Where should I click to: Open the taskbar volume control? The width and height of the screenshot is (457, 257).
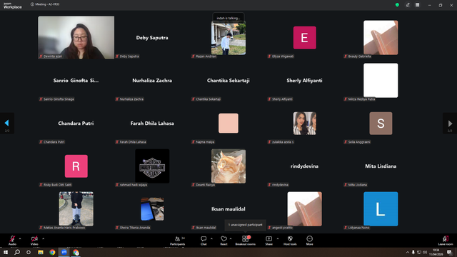point(425,252)
